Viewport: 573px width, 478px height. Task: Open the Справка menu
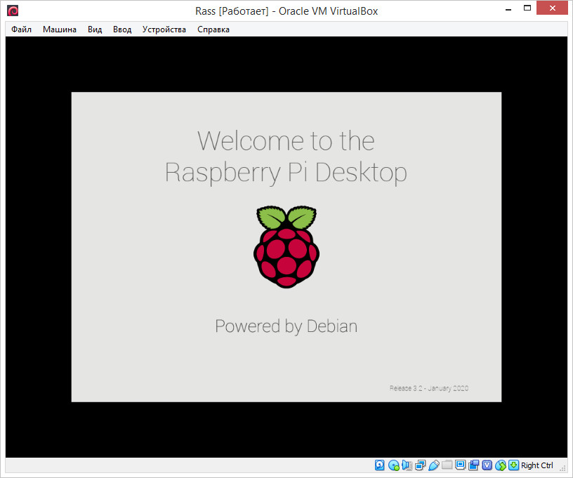tap(213, 29)
